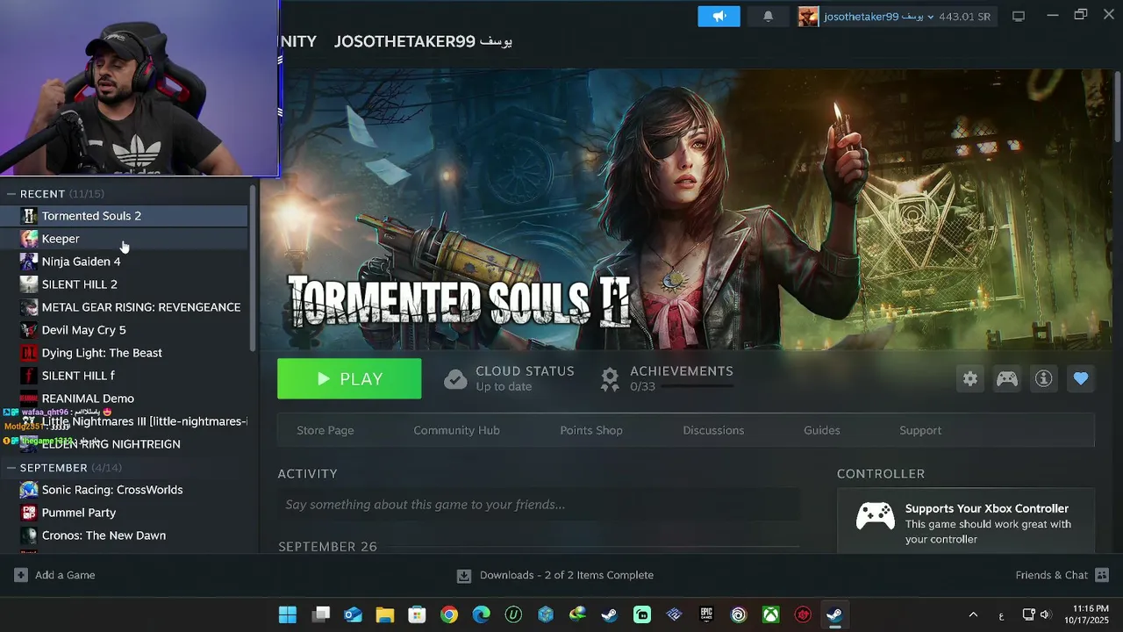Open the Community Hub tab
The image size is (1123, 632).
[456, 430]
